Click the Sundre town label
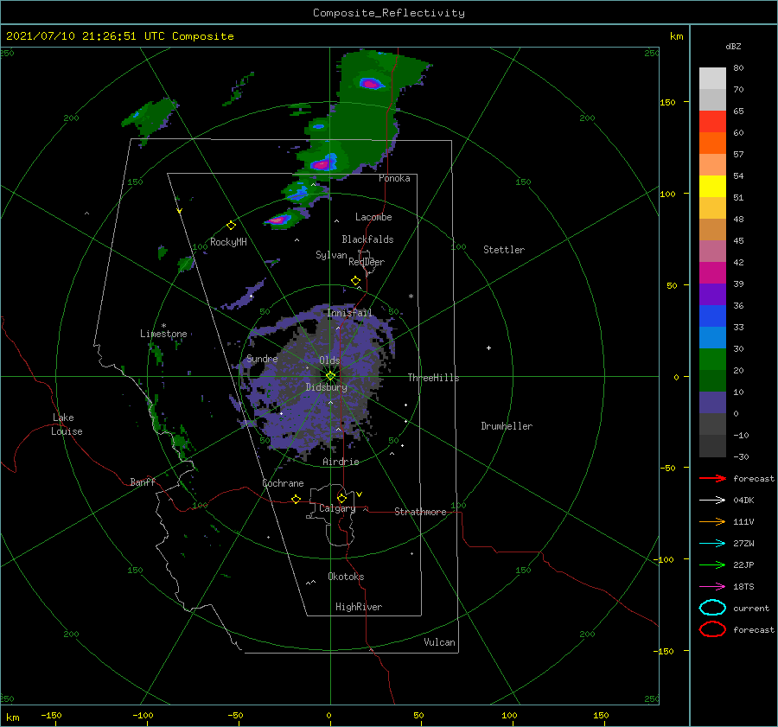Screen dimensions: 778x727 click(262, 359)
